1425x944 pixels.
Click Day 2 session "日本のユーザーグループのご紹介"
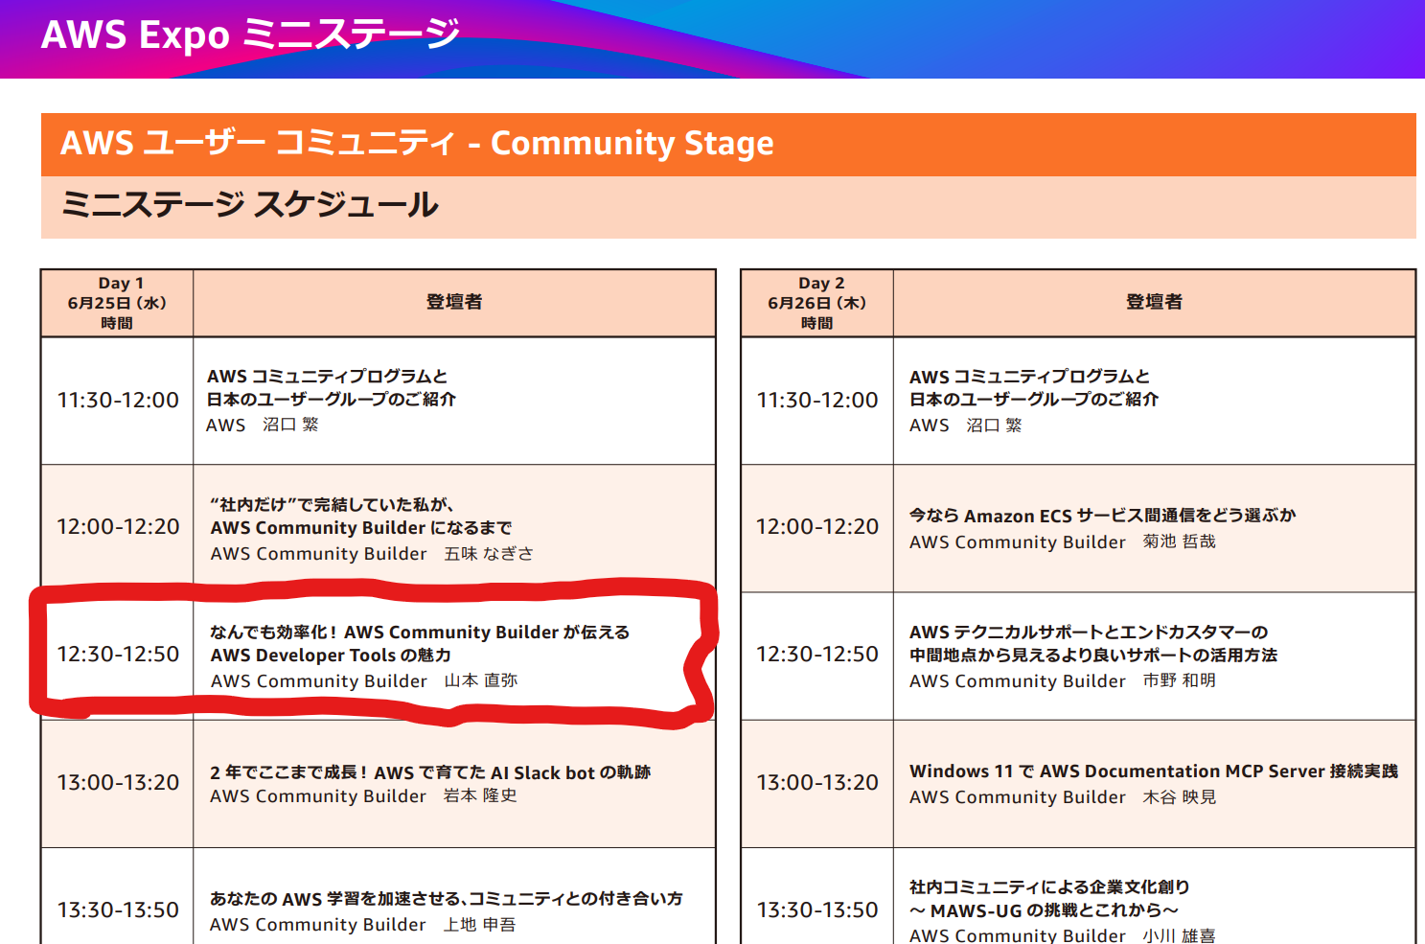click(1034, 400)
